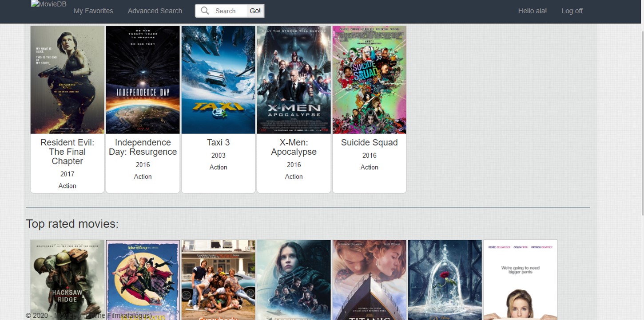The width and height of the screenshot is (644, 320).
Task: Open the Everybody Wants Some poster
Action: pos(219,280)
